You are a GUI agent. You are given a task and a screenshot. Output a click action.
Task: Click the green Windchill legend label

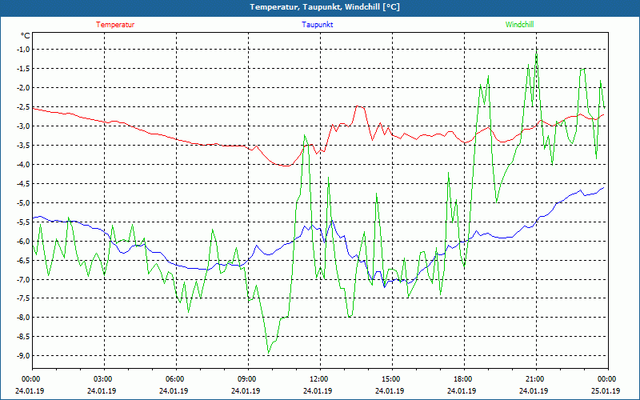click(519, 25)
